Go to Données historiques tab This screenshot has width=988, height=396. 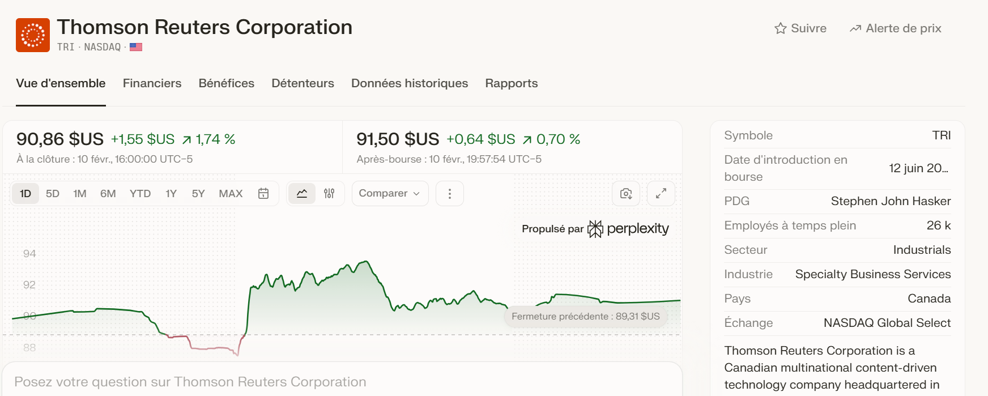pos(410,83)
